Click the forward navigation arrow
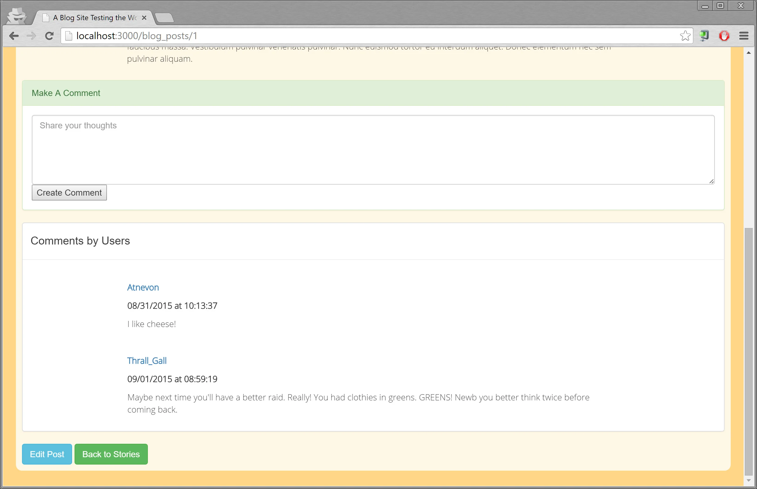Screen dimensions: 757x489 31,36
